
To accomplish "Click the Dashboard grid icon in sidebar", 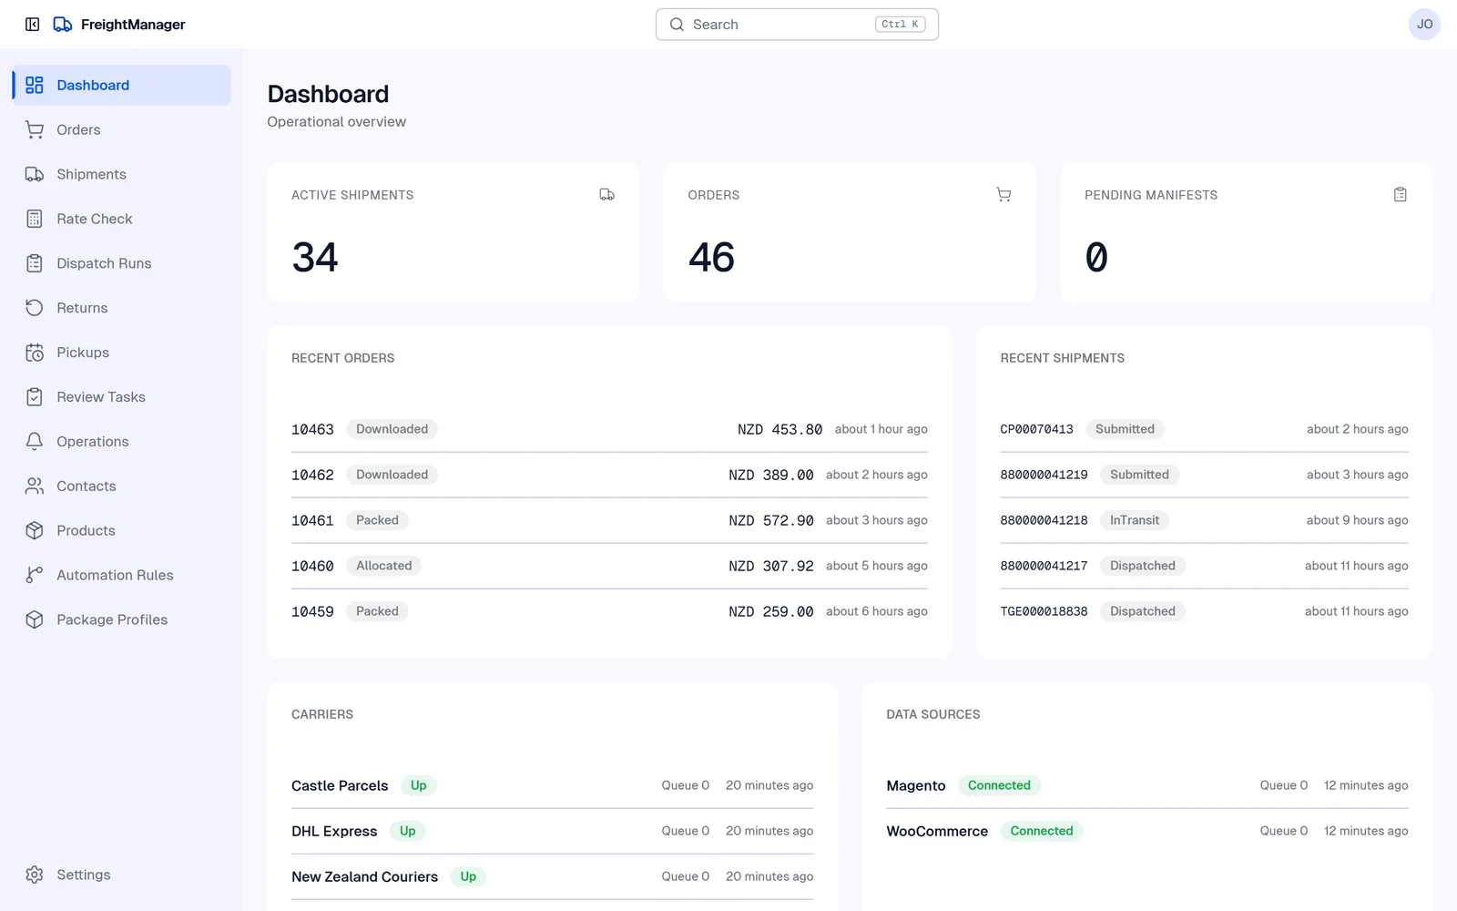I will [35, 85].
